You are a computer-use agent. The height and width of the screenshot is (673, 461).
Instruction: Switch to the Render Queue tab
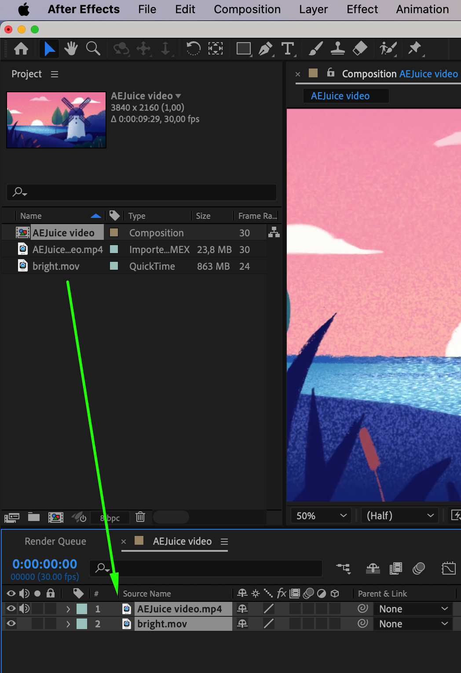[x=55, y=541]
